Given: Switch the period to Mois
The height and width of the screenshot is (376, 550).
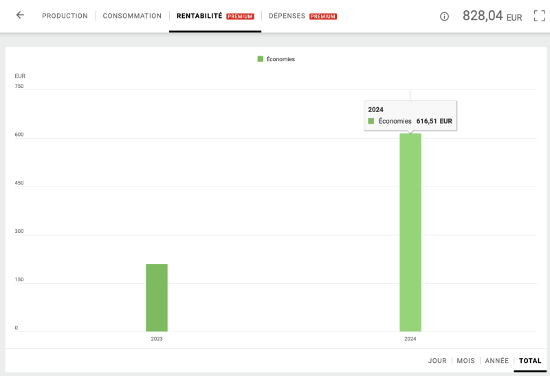Looking at the screenshot, I should (465, 361).
